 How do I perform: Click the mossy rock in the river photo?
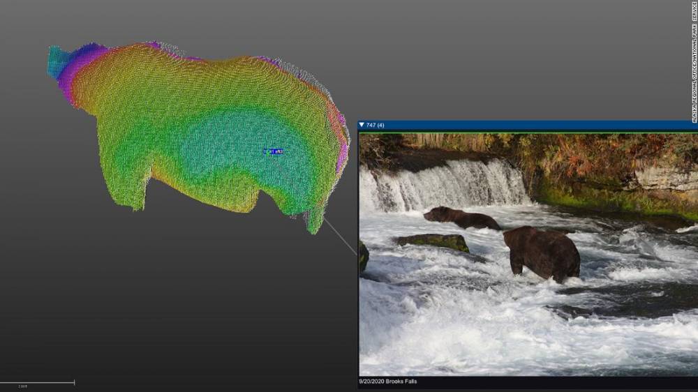(434, 242)
